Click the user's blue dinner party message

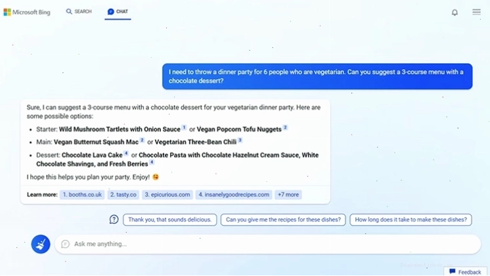coord(317,76)
